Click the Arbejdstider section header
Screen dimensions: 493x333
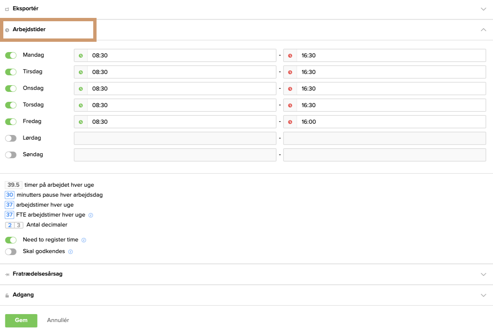click(29, 30)
